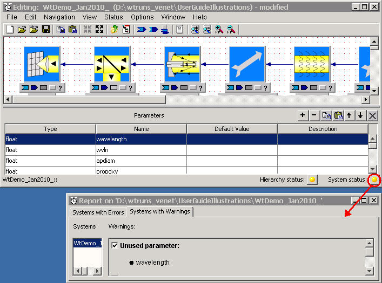Open the Edit menu
Screen dimensions: 382x283
tap(30, 17)
